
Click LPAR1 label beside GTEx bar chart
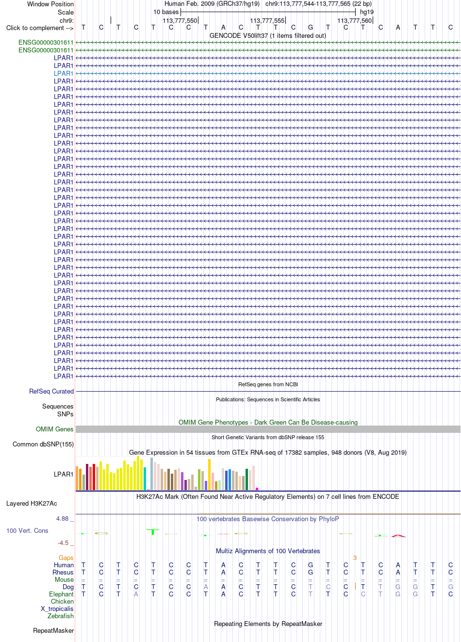(x=64, y=474)
